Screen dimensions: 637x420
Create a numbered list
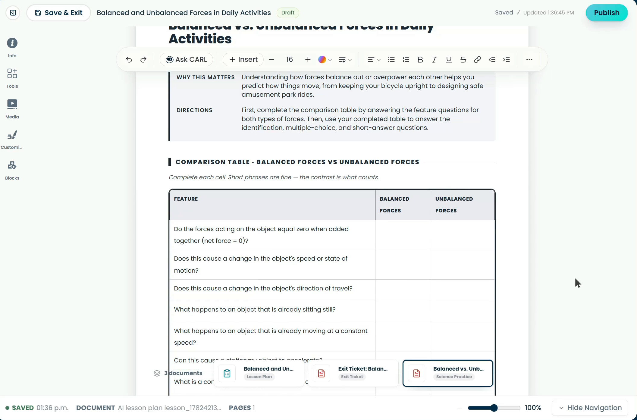point(406,60)
